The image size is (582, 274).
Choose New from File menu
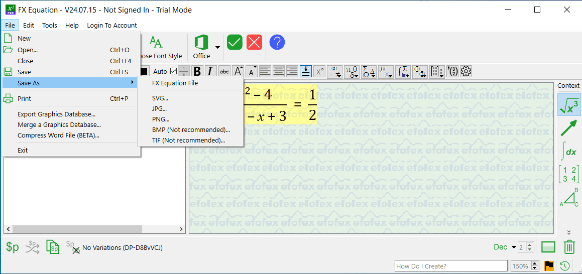pyautogui.click(x=71, y=39)
